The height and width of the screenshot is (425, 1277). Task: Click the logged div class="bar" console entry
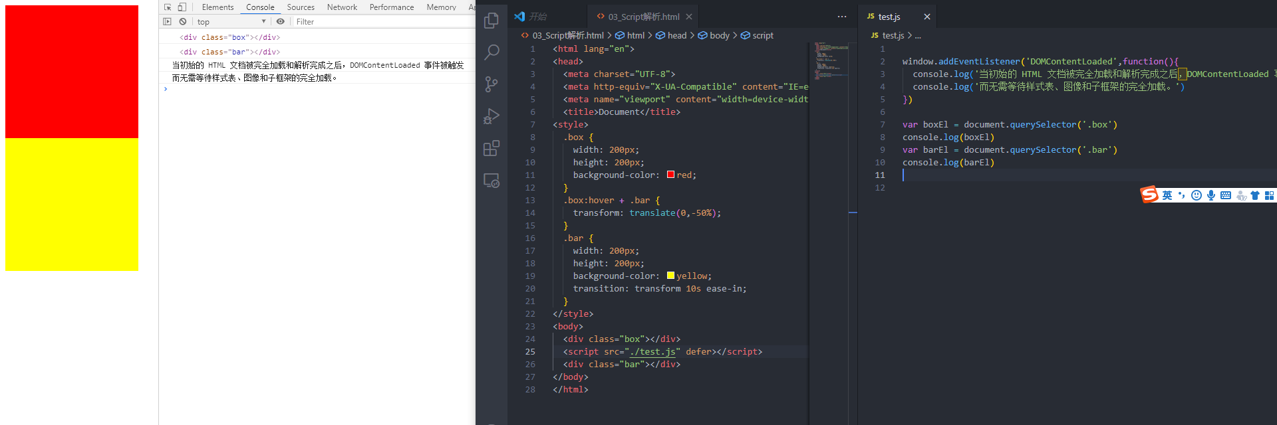click(x=229, y=52)
